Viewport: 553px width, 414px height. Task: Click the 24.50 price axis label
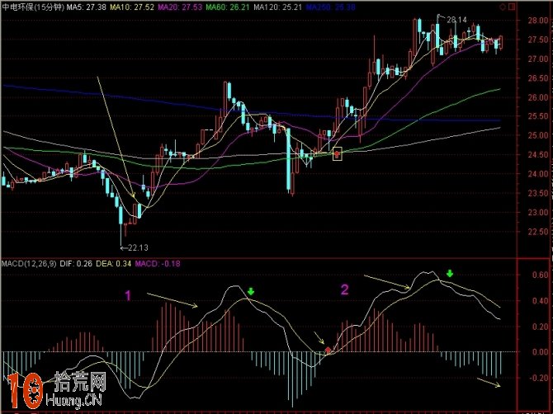pos(538,155)
